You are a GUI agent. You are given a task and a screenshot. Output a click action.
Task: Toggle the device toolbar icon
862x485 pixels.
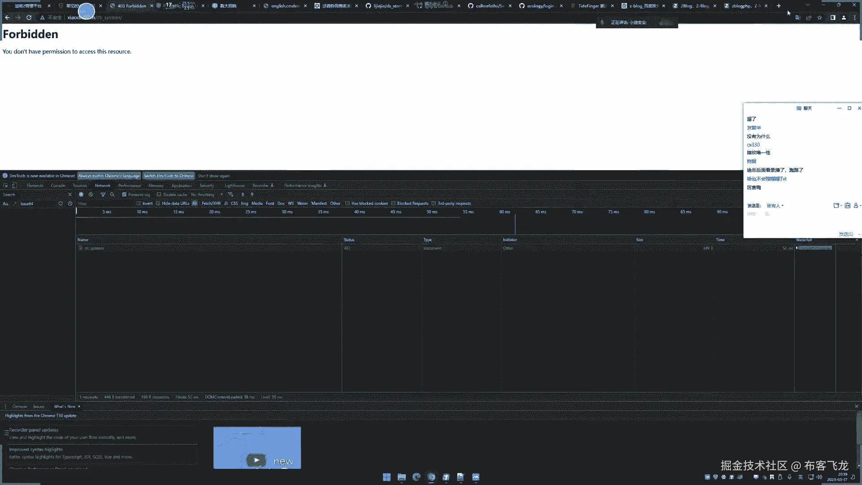(14, 185)
